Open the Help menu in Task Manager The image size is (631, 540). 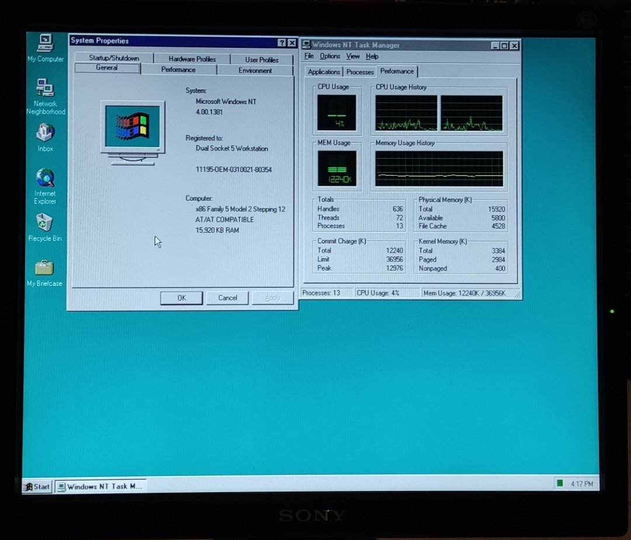372,56
